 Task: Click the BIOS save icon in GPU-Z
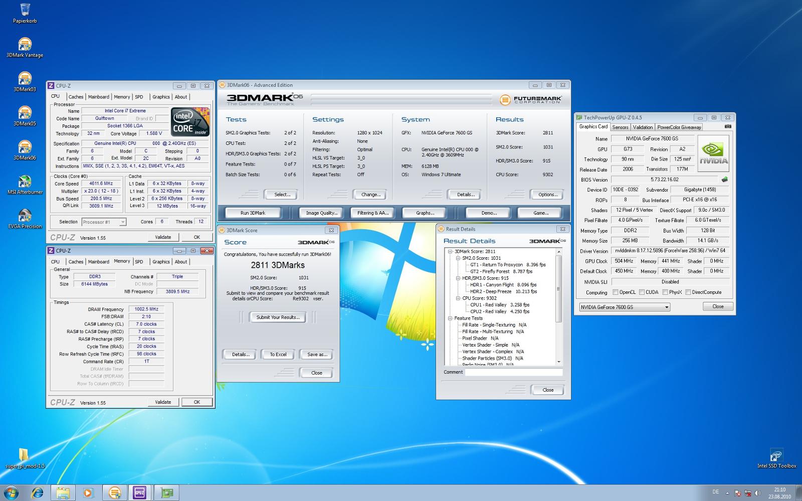coord(724,179)
